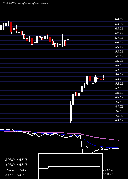Screen dimensions: 128x179
Task: Click the 54.02 price axis label
Action: coord(119,74)
